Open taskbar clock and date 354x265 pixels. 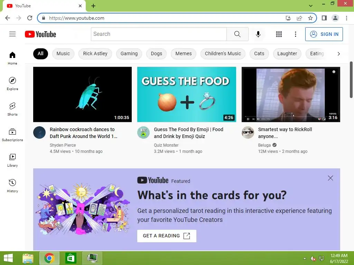(x=339, y=258)
